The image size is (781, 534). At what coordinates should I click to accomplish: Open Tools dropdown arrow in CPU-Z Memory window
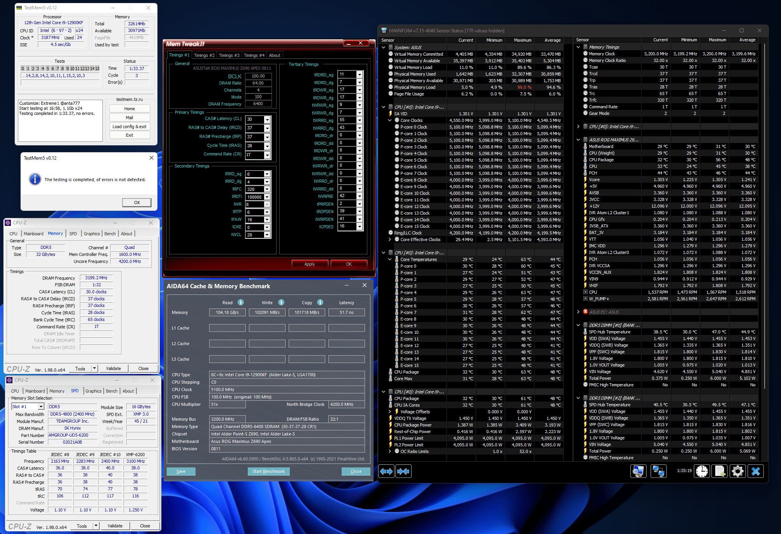(94, 368)
